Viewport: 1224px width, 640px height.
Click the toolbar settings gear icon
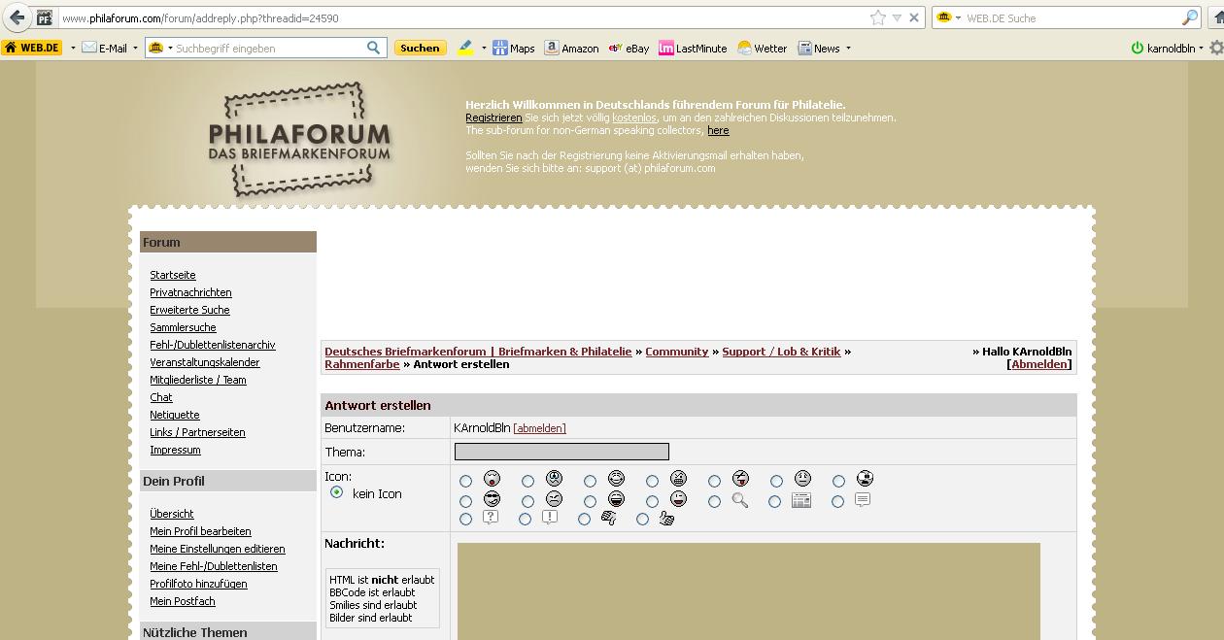[x=1215, y=48]
